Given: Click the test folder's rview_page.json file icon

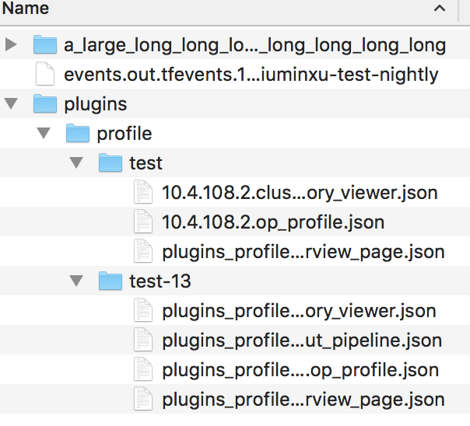Looking at the screenshot, I should 143,251.
